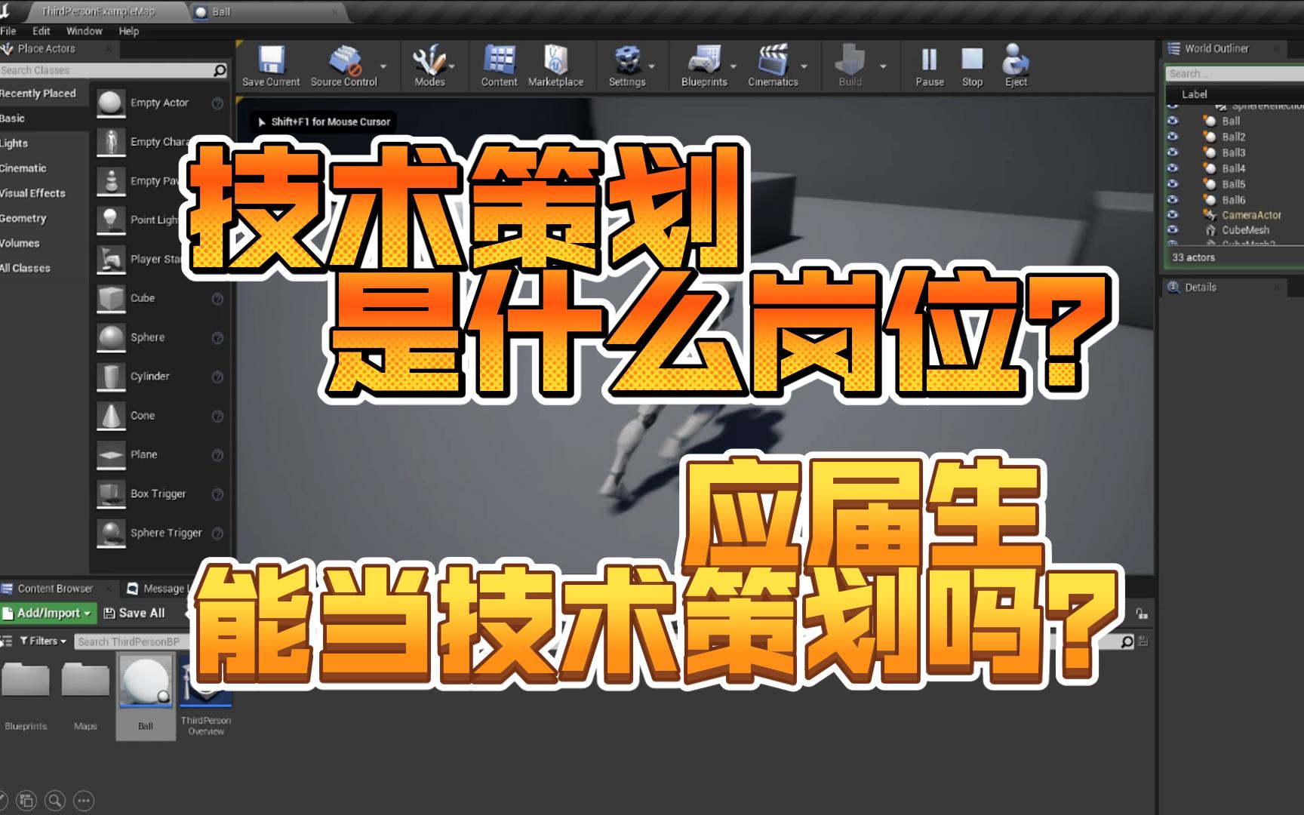Viewport: 1304px width, 815px height.
Task: Select the All Classes category
Action: coord(26,269)
